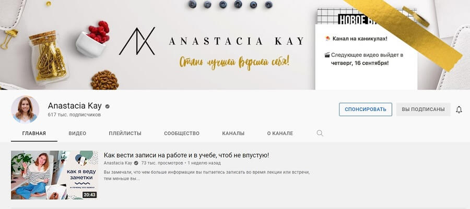Open the channel search magnifier icon

pyautogui.click(x=320, y=133)
